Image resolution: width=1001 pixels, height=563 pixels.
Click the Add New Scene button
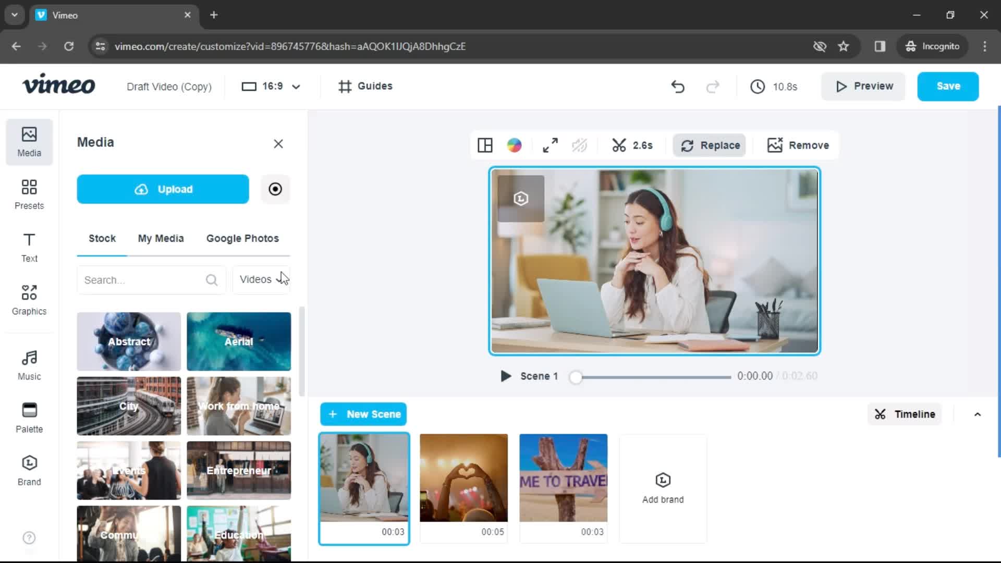pos(364,414)
